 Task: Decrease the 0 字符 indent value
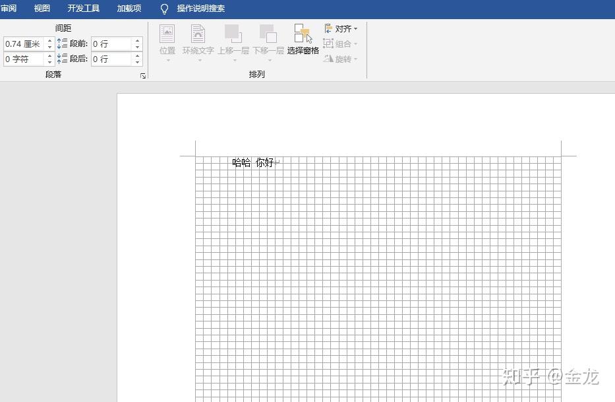(x=49, y=63)
